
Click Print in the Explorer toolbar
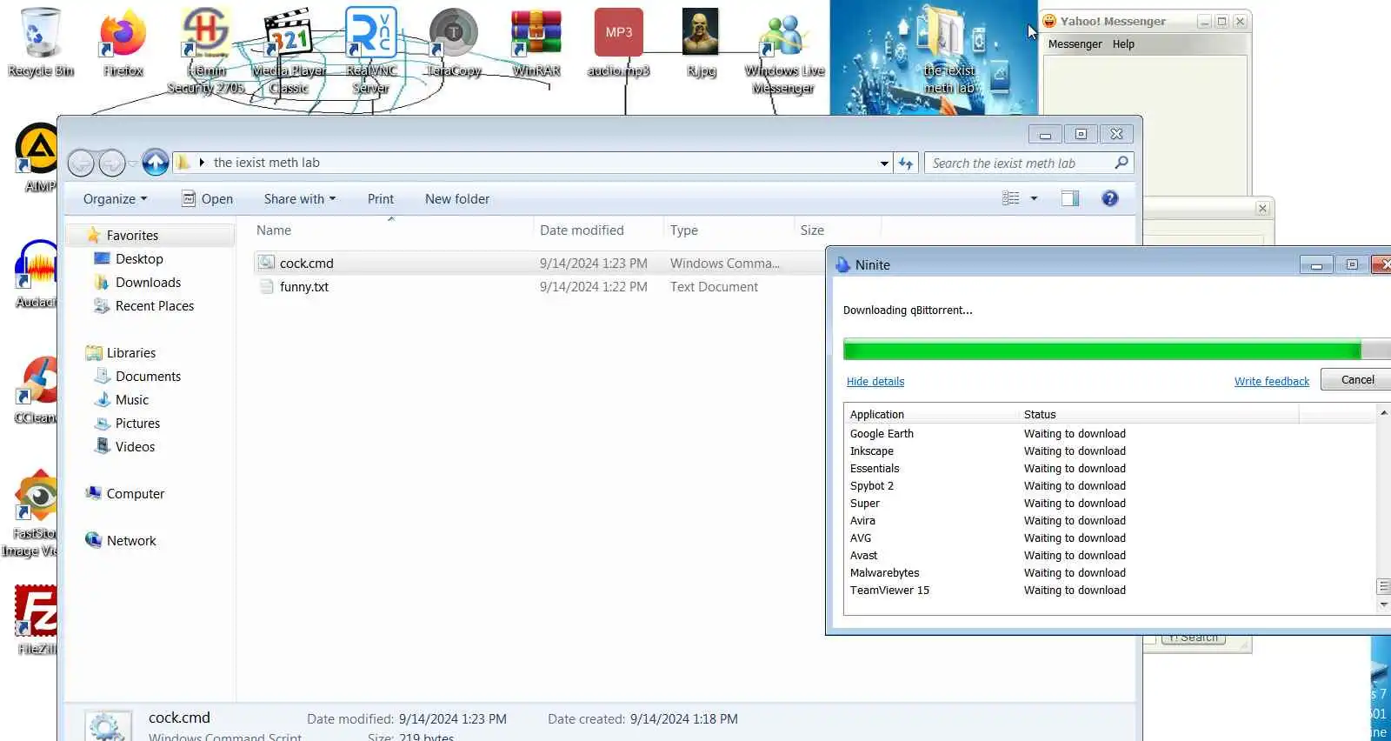tap(380, 198)
